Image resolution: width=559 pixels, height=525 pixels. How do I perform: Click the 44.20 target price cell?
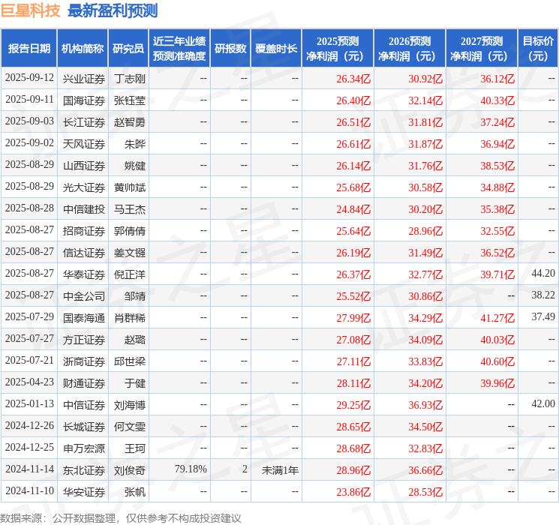tap(542, 274)
